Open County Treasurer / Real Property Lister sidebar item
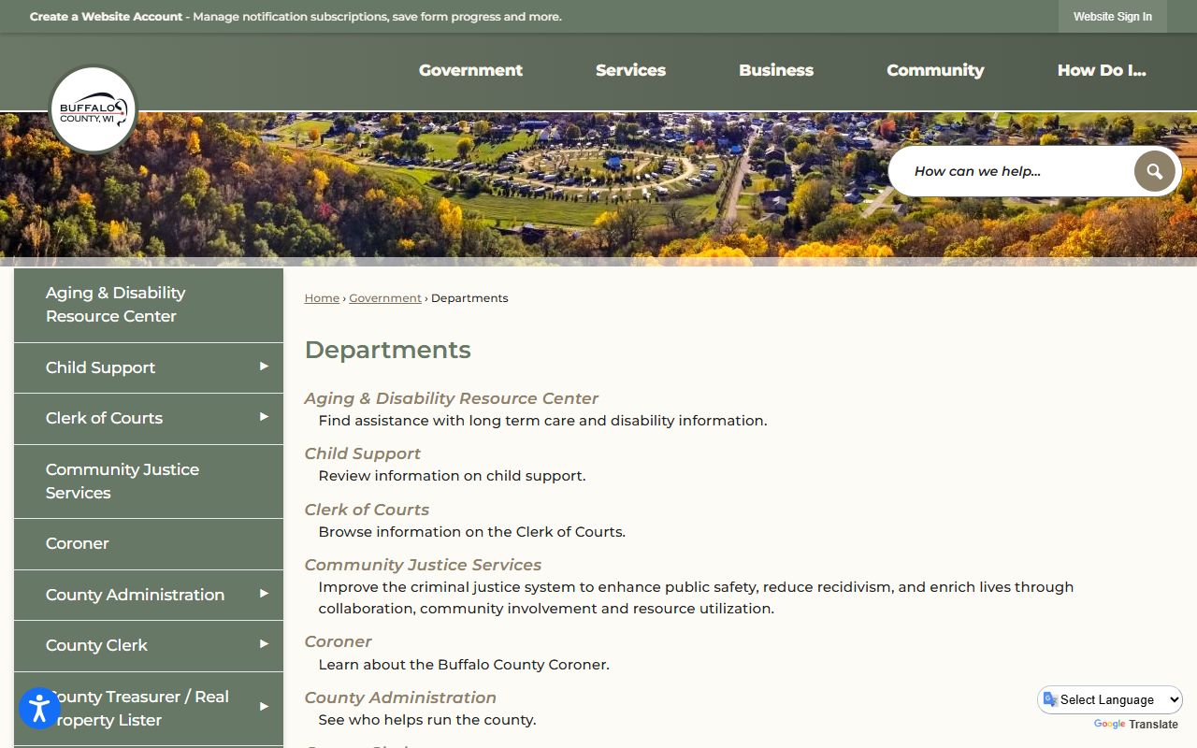 pos(149,709)
